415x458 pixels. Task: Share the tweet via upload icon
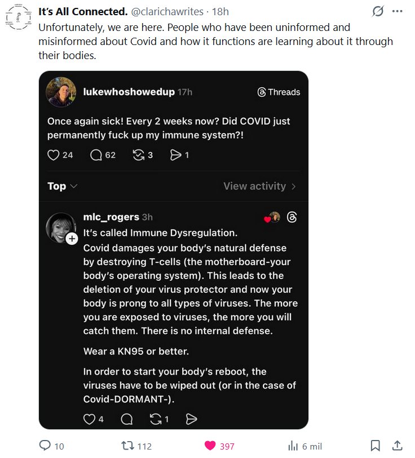click(x=397, y=446)
